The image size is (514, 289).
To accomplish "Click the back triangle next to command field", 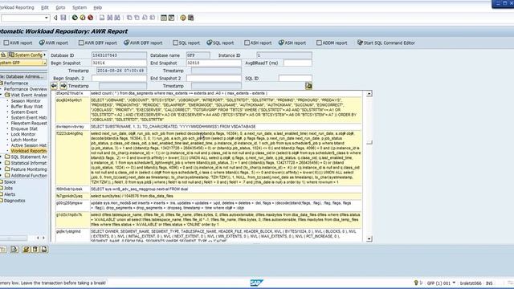I will coord(55,18).
